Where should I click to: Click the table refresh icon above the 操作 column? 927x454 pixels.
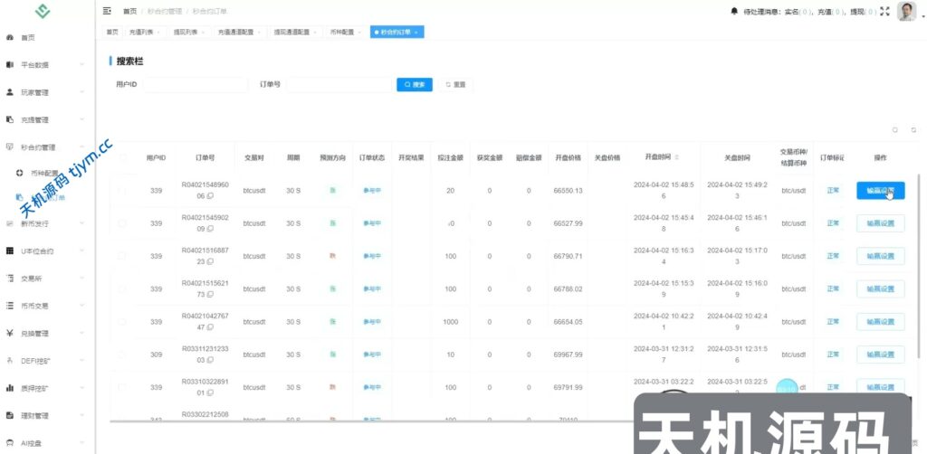point(913,129)
